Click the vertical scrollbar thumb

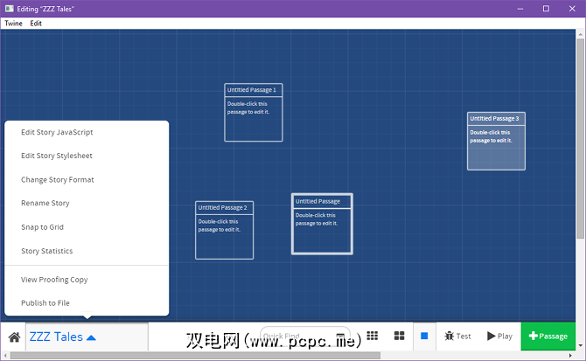point(580,138)
